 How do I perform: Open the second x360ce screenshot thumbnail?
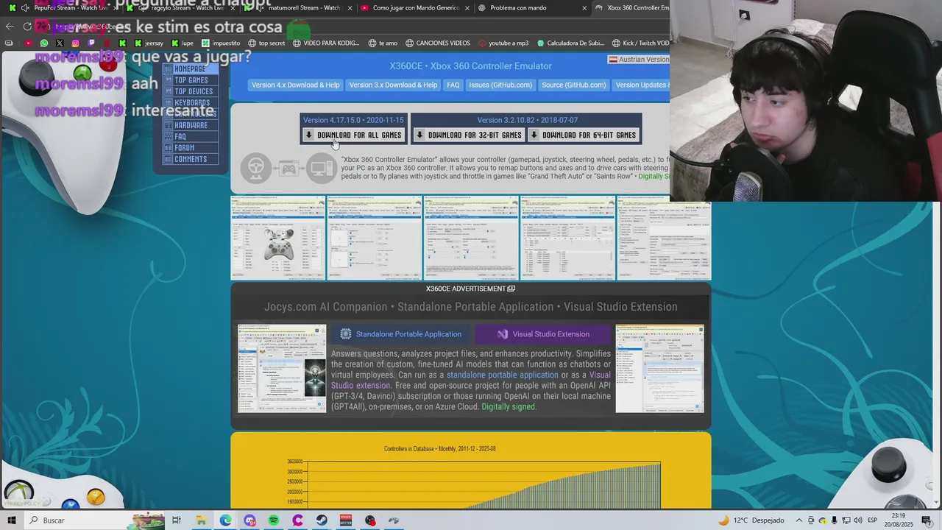click(x=375, y=238)
